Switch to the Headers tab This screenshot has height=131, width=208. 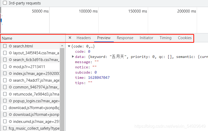(84, 38)
